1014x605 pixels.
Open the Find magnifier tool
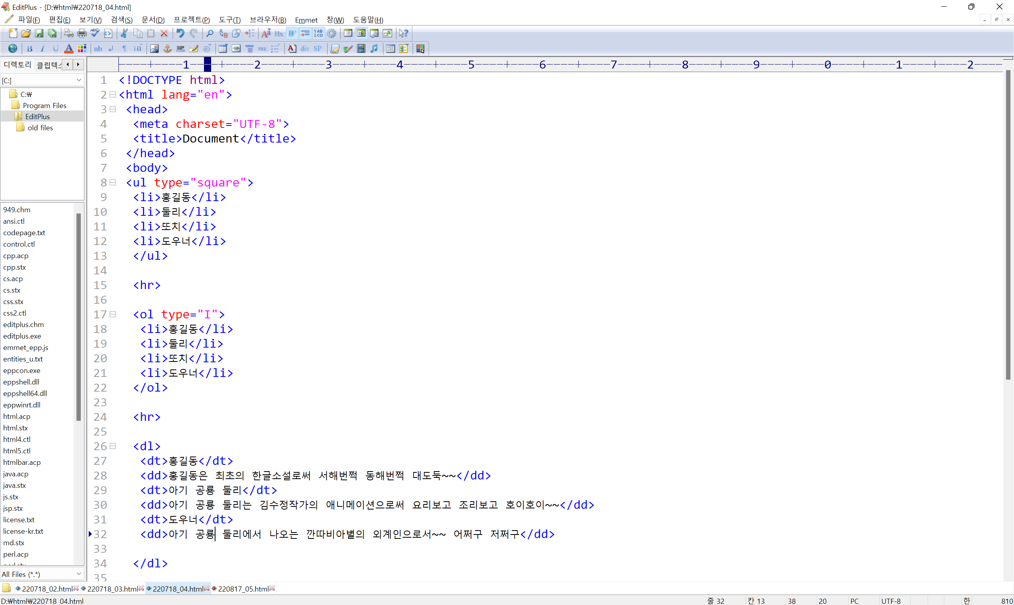tap(210, 33)
